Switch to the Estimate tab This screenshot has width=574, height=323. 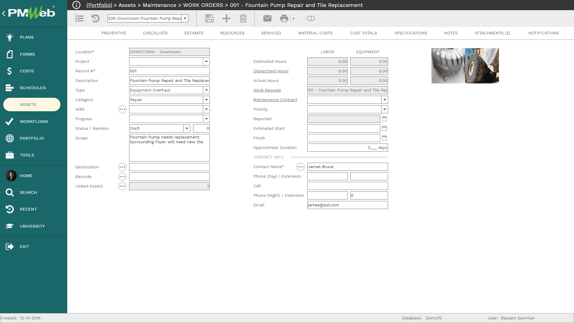pos(194,33)
